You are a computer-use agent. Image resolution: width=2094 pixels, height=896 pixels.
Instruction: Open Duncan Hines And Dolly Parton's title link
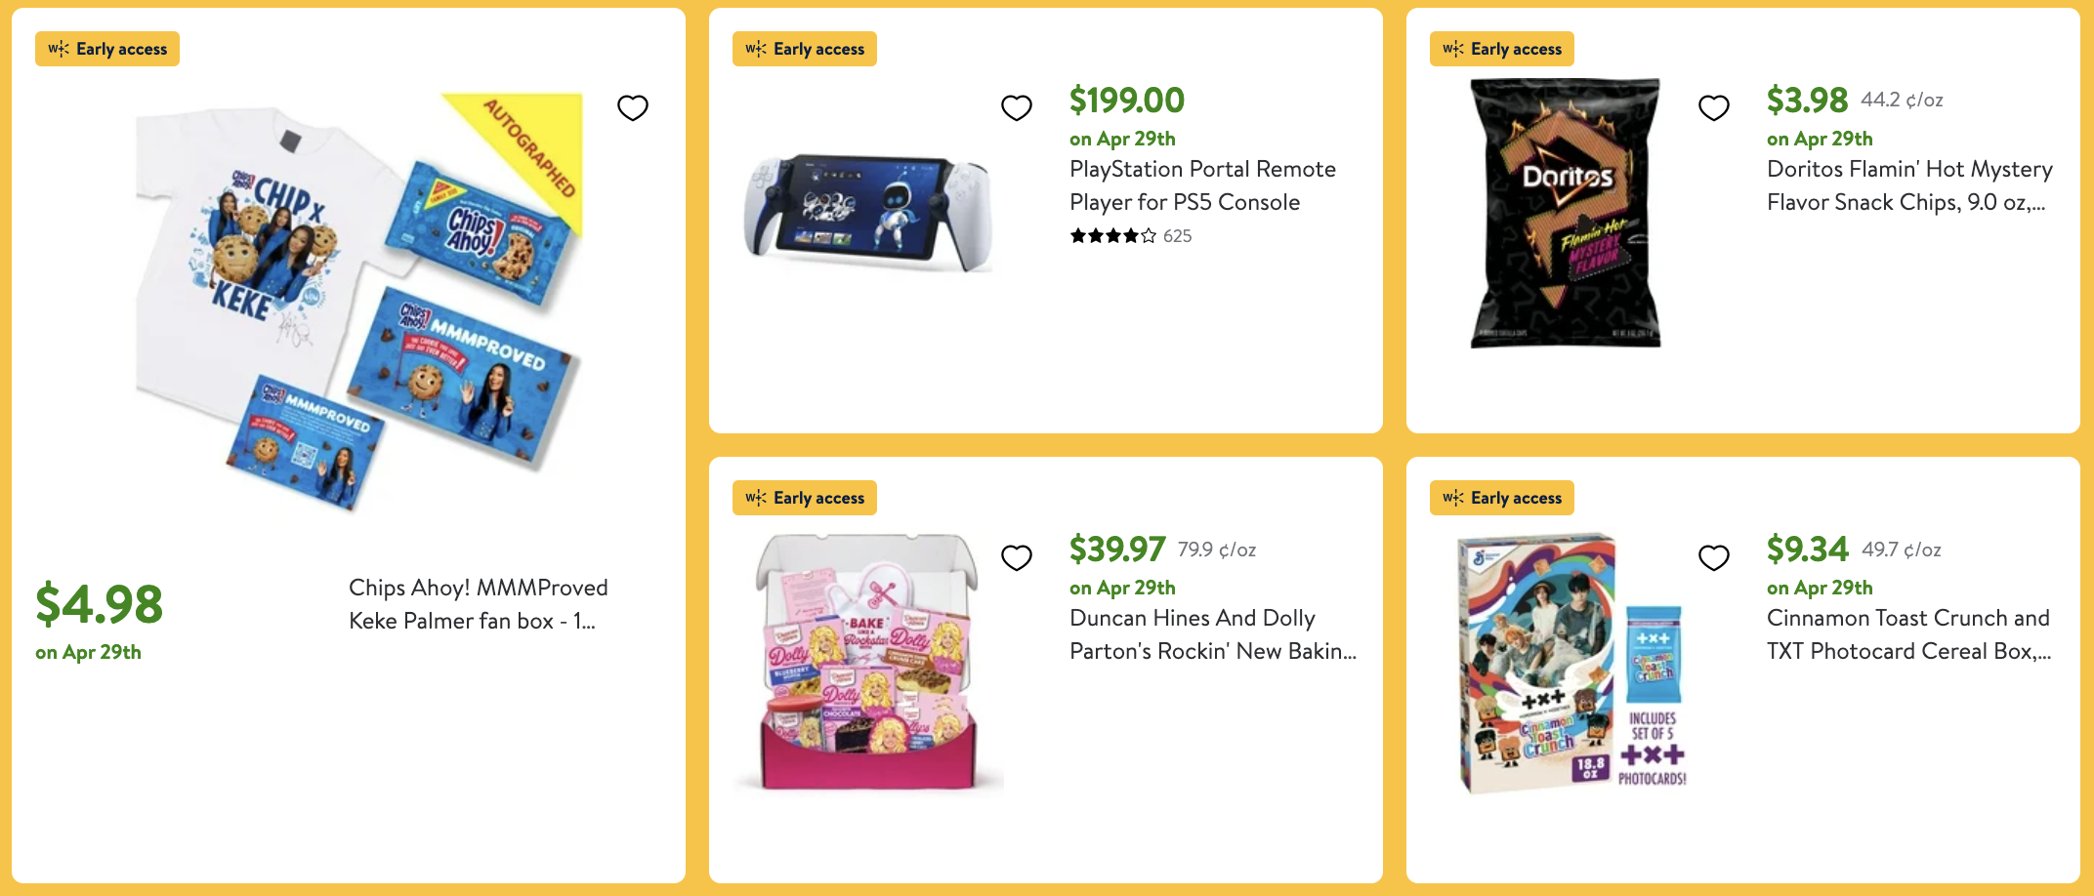(x=1212, y=634)
